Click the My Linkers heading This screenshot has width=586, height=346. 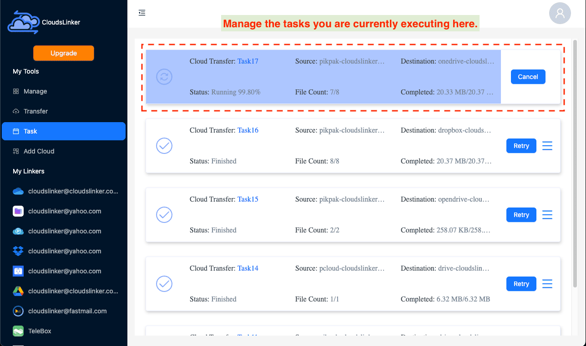(x=29, y=171)
